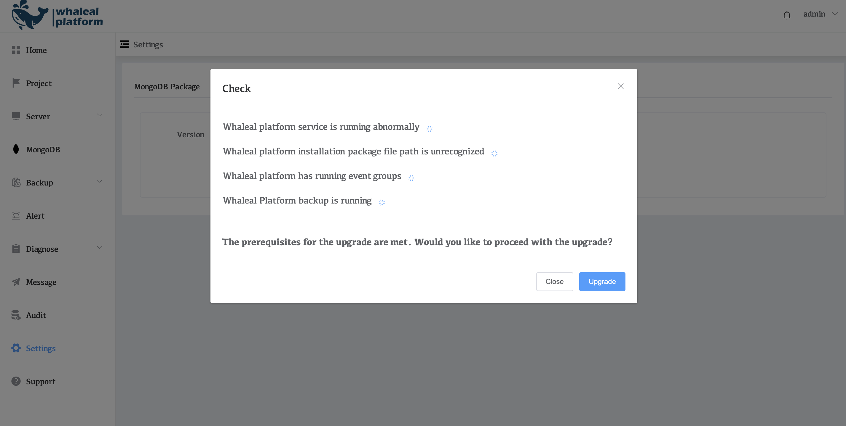This screenshot has height=426, width=846.
Task: Expand the Server submenu chevron
Action: [100, 115]
